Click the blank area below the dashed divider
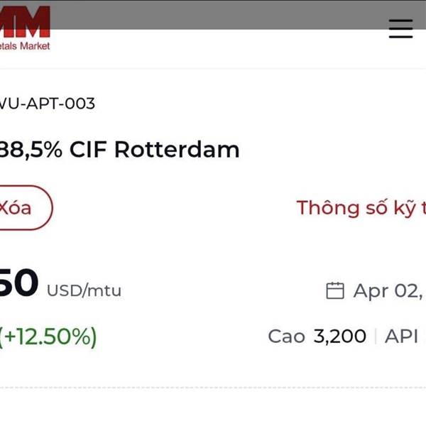Image resolution: width=426 pixels, height=426 pixels. point(213,409)
